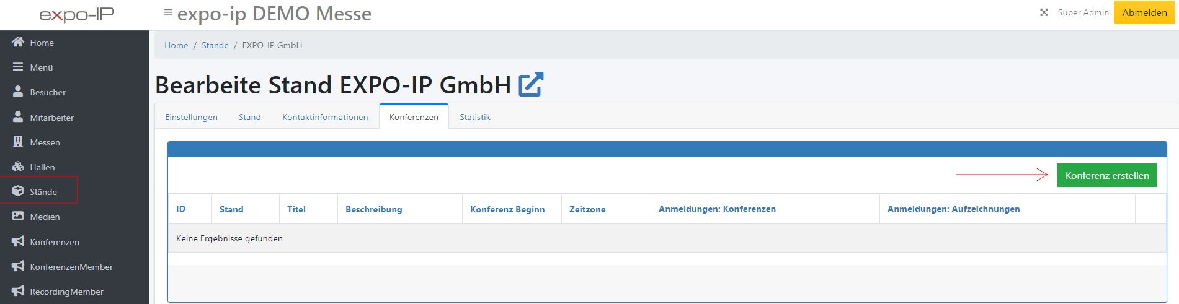Toggle the hamburger menu icon beside the title
The height and width of the screenshot is (304, 1179).
[167, 12]
